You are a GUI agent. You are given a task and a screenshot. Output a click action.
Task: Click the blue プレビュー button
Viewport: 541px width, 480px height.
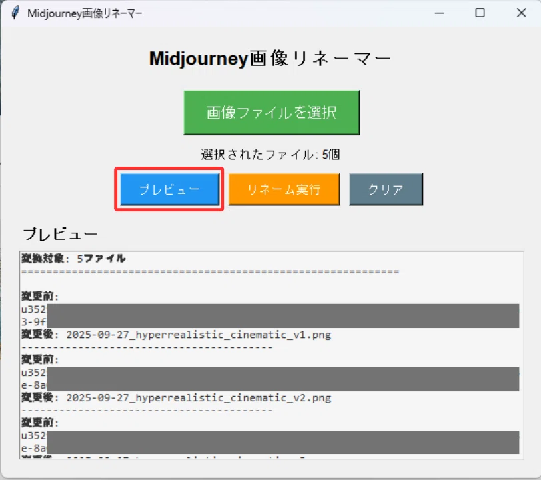(169, 189)
